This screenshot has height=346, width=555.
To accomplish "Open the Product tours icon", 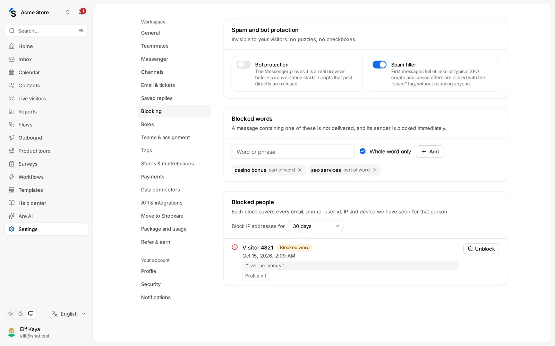I will 11,151.
